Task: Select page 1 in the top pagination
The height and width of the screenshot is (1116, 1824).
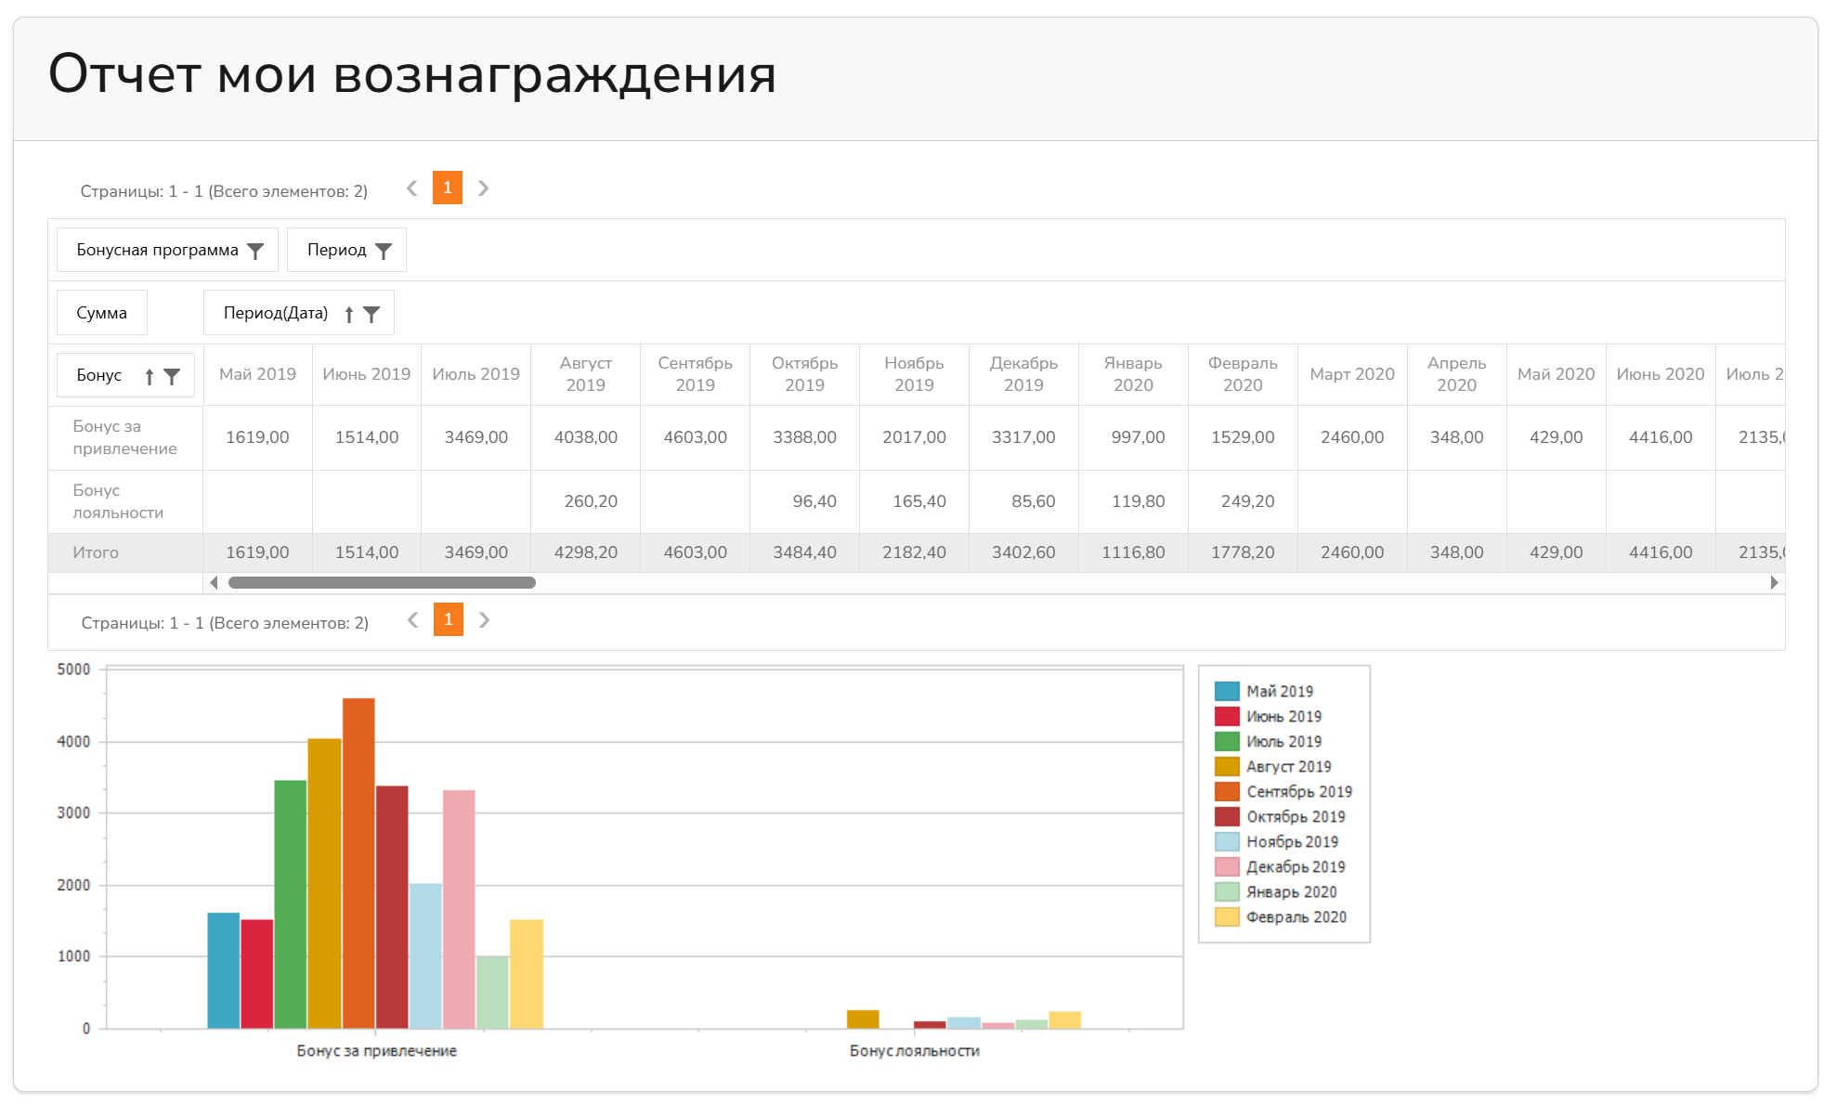Action: (448, 188)
